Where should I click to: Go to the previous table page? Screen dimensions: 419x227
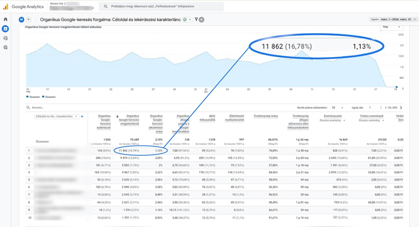381,108
